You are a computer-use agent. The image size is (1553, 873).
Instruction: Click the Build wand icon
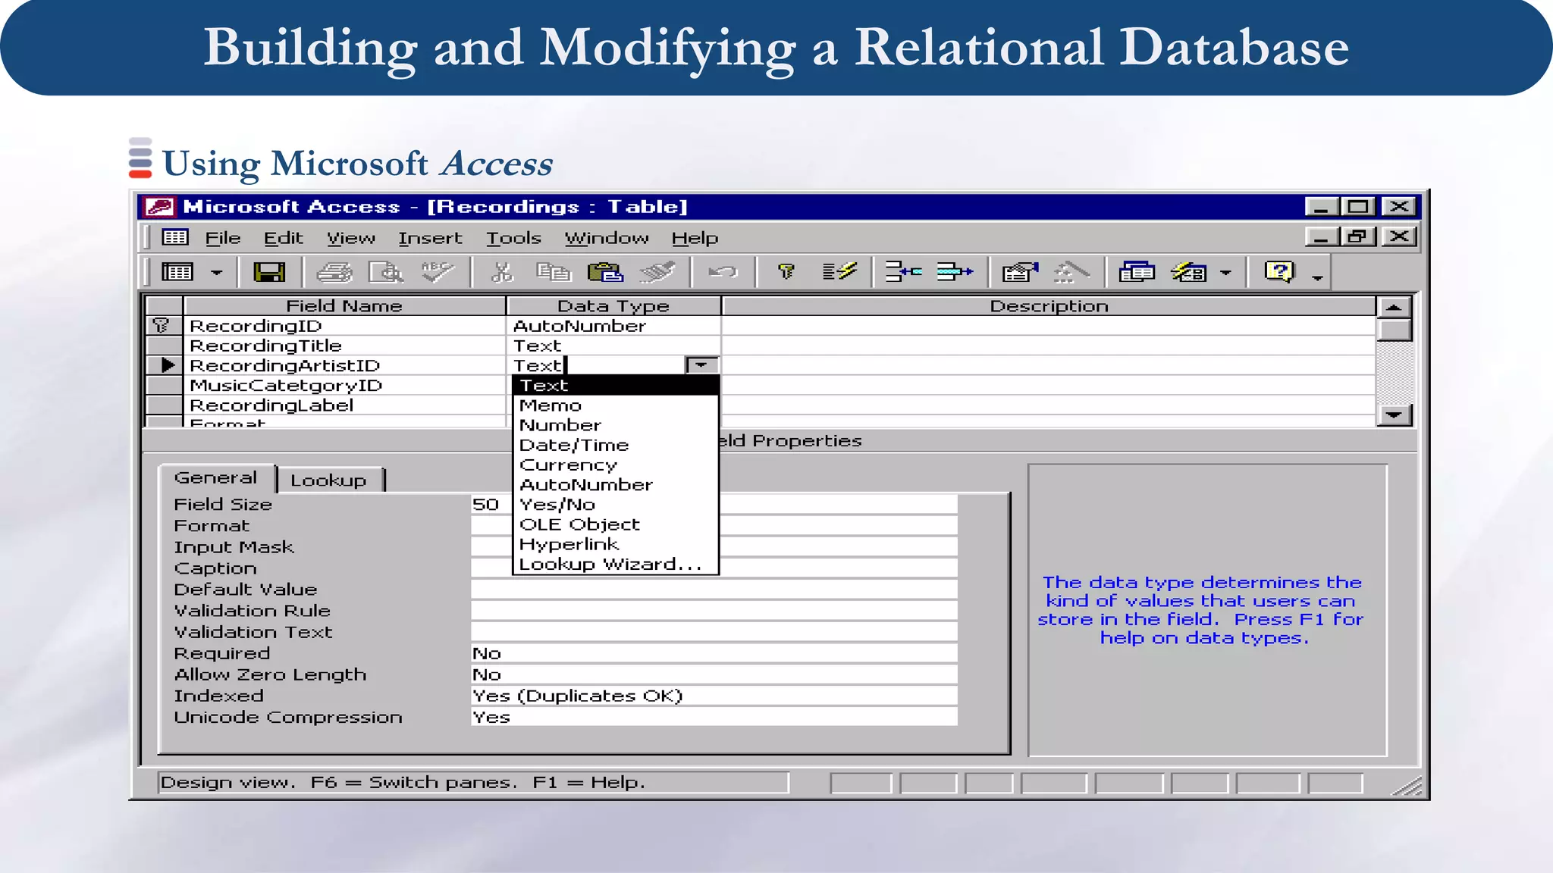pyautogui.click(x=1071, y=272)
